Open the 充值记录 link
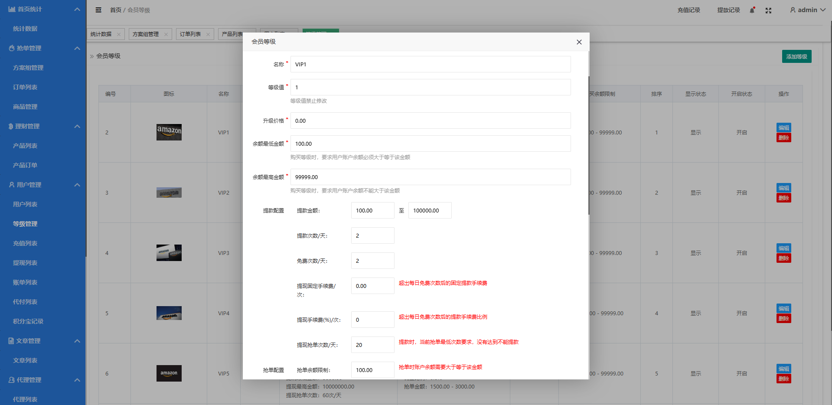This screenshot has height=405, width=832. (688, 10)
